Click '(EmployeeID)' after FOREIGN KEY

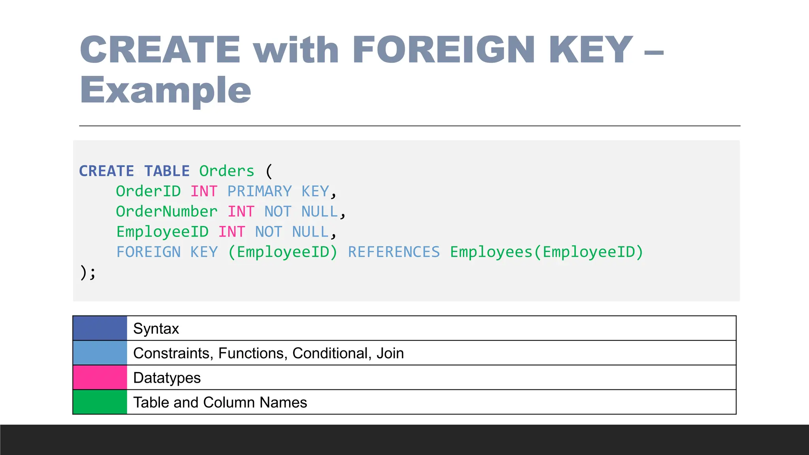[x=283, y=252]
